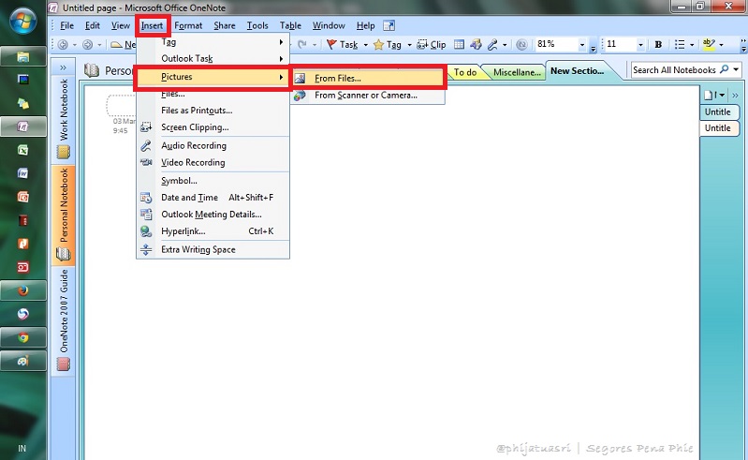The width and height of the screenshot is (748, 460).
Task: Open the File menu
Action: click(66, 26)
